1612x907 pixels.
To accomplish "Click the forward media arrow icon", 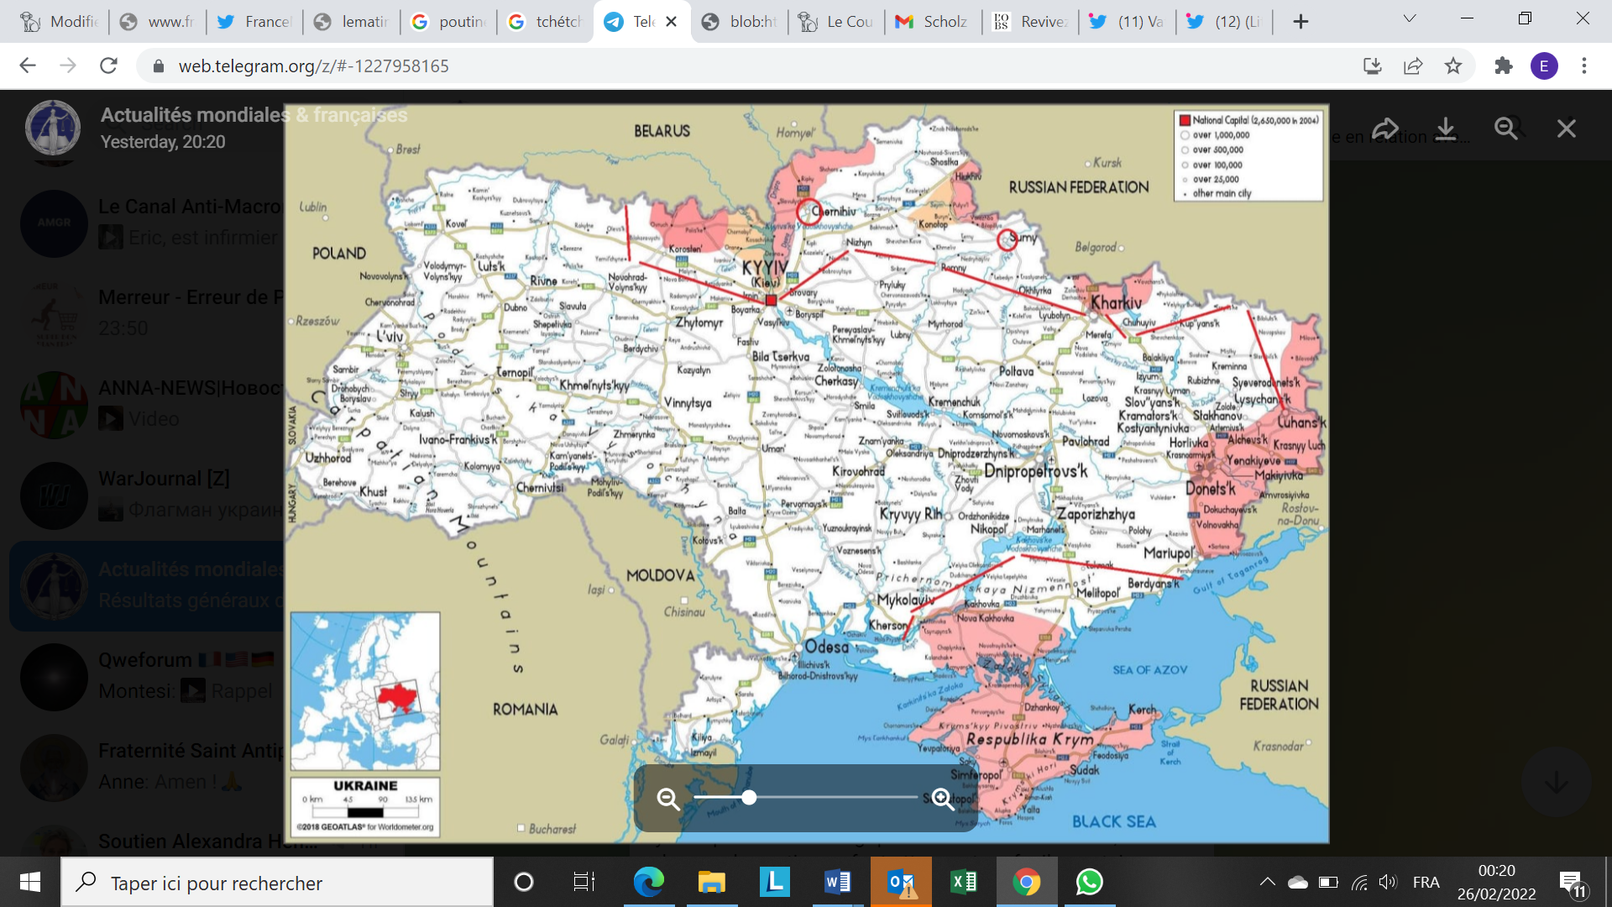I will click(x=1385, y=128).
